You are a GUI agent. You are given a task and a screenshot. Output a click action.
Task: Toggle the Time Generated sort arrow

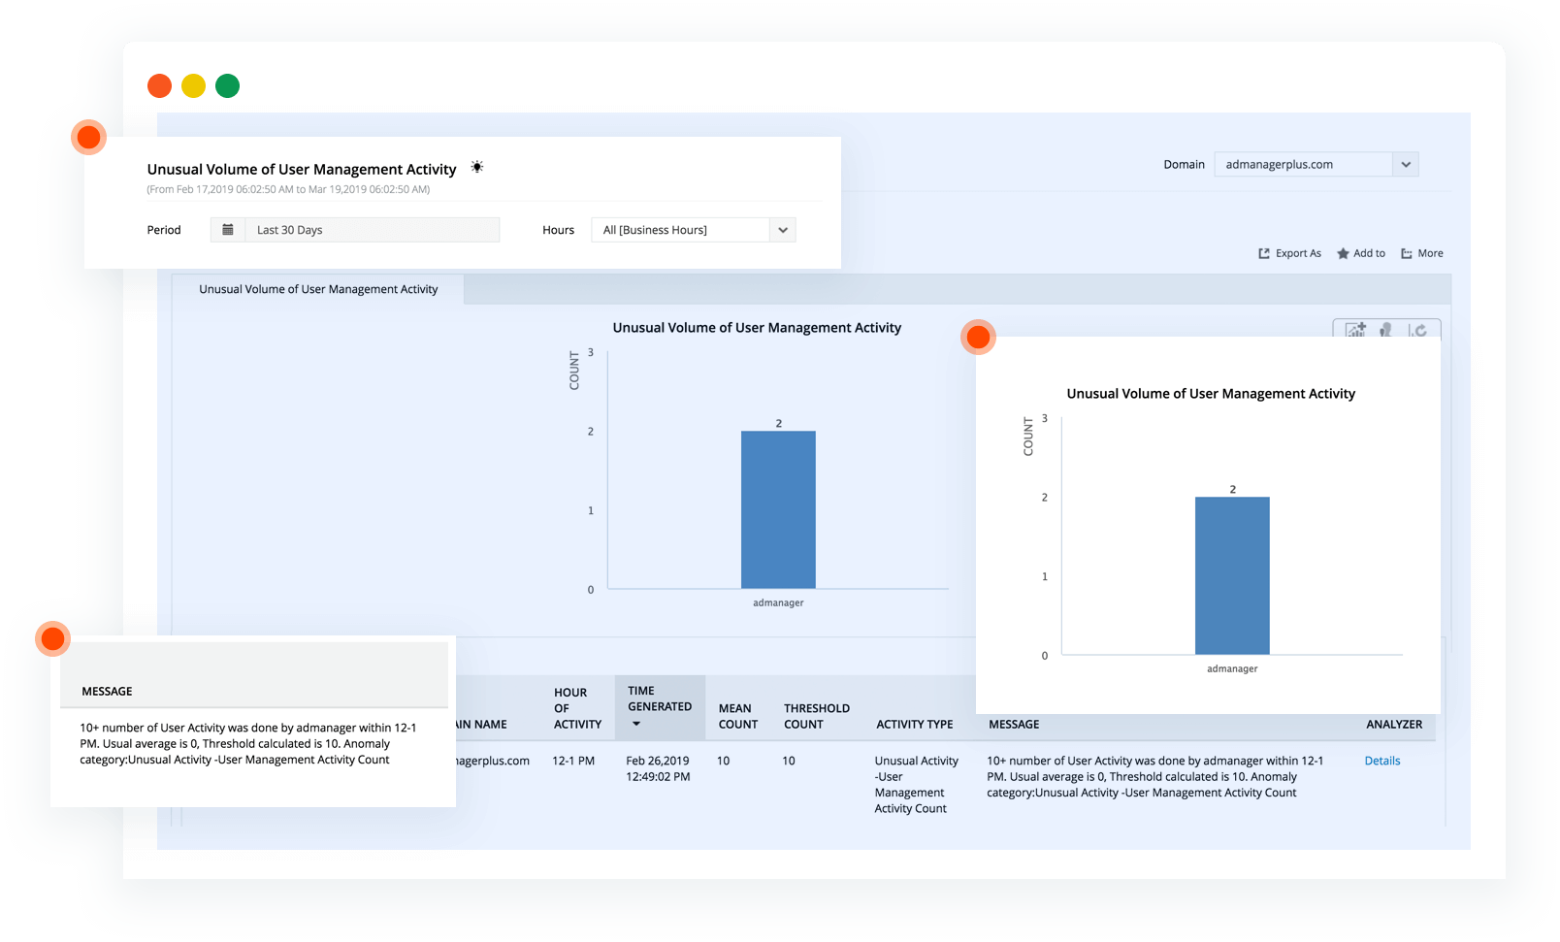[x=637, y=724]
